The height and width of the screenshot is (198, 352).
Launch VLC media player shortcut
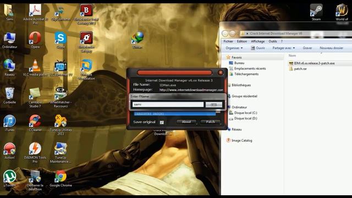click(x=35, y=68)
